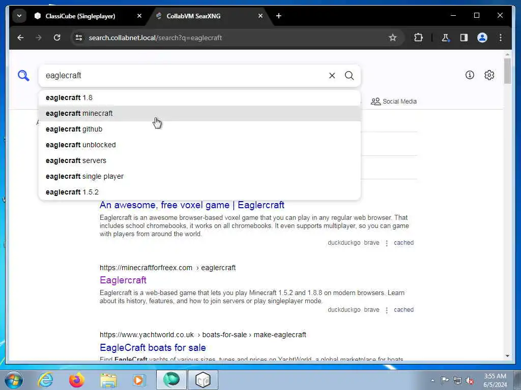Choose suggestion "eaglecraft github"
The width and height of the screenshot is (521, 390).
pyautogui.click(x=199, y=129)
